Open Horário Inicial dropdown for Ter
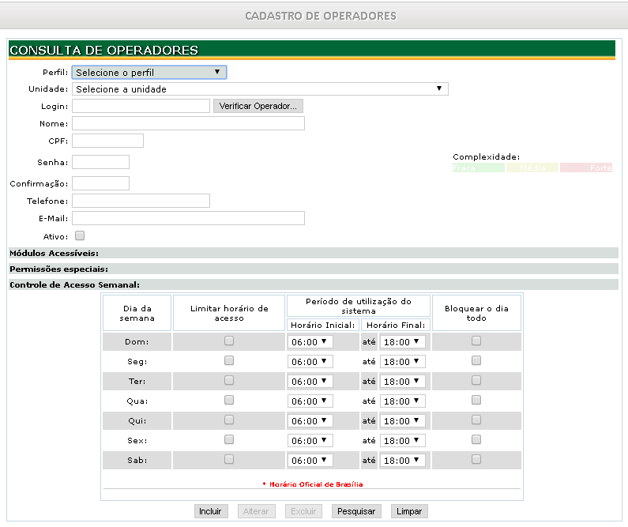Viewport: 628px width, 527px height. pyautogui.click(x=310, y=382)
